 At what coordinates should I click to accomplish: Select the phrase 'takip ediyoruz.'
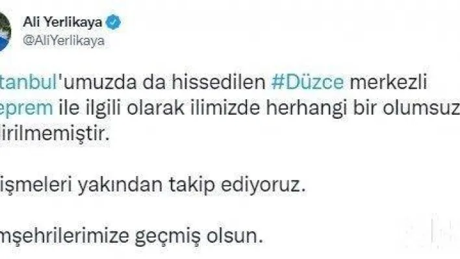tap(237, 185)
